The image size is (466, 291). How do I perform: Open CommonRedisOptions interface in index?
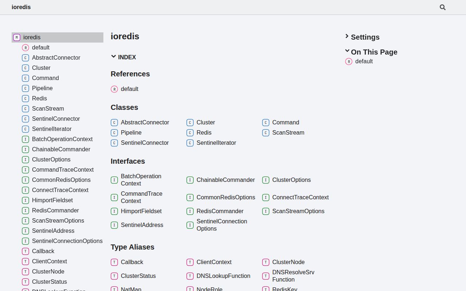pos(226,198)
